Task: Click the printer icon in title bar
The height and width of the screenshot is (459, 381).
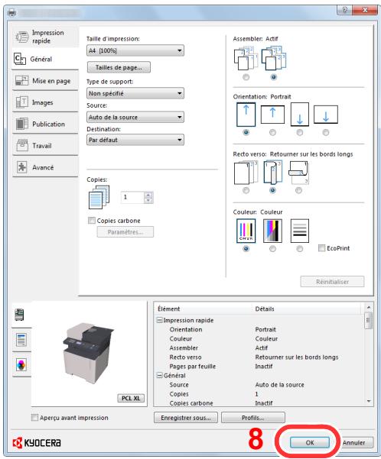Action: click(12, 13)
